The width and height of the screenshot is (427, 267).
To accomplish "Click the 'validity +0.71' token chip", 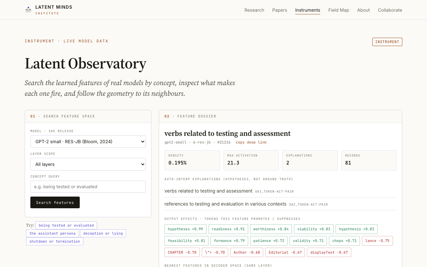I will pos(308,241).
